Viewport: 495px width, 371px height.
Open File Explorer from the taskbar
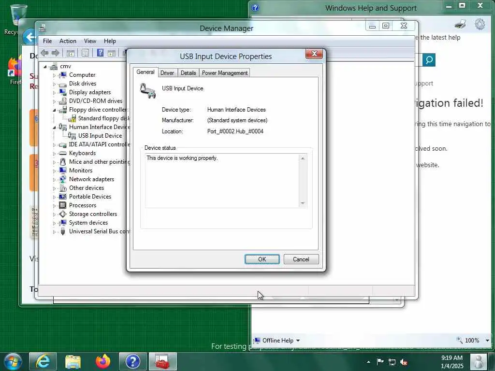[x=73, y=361]
